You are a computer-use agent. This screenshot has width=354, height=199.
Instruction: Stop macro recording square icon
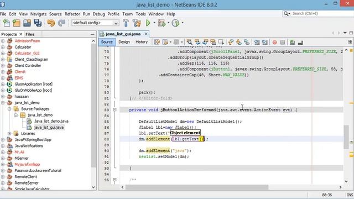283,42
